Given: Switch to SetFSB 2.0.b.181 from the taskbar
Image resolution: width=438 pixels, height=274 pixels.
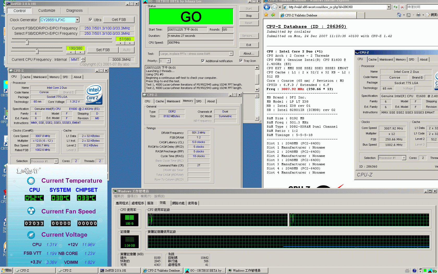Looking at the screenshot, I should 120,271.
